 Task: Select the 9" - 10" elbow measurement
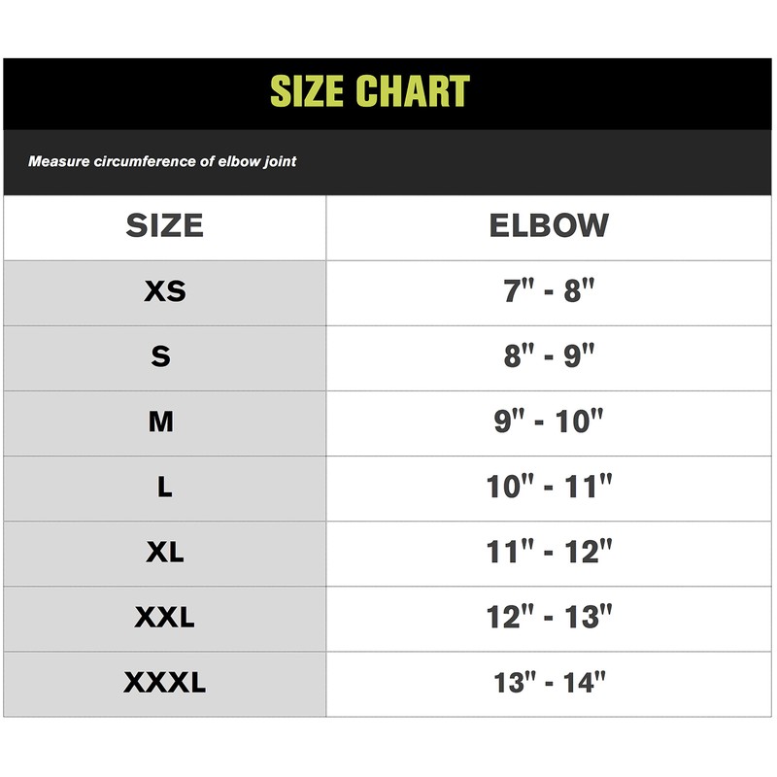tap(549, 422)
